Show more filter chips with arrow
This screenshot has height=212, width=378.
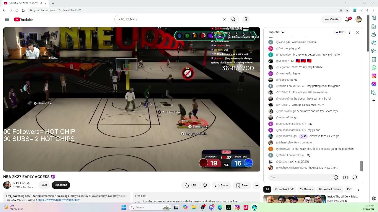(359, 190)
